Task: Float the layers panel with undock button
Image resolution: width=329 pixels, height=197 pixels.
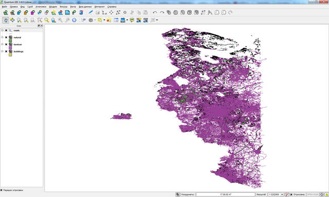Action: click(x=39, y=26)
